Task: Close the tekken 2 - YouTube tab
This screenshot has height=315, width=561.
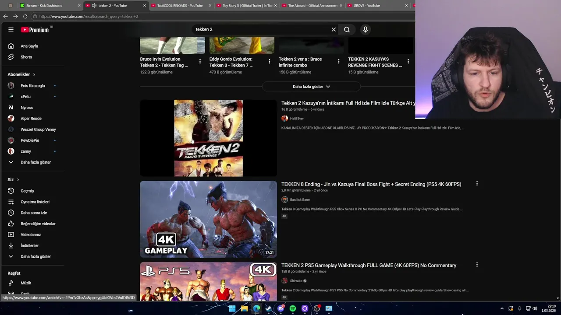Action: 145,6
